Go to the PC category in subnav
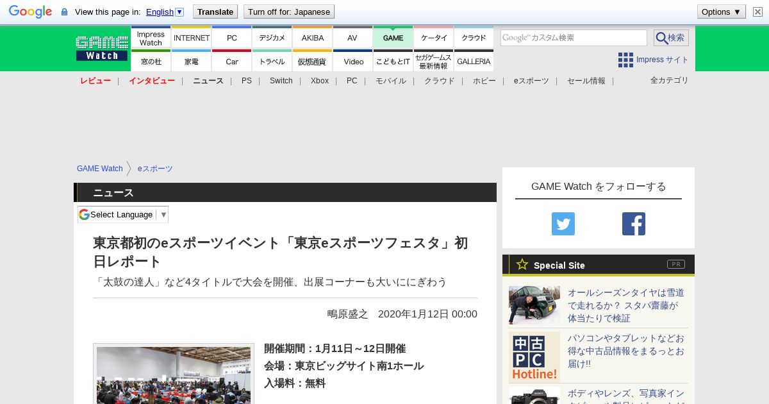Screen dimensions: 769x404 [x=352, y=81]
